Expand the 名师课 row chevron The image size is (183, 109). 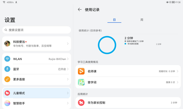(178, 71)
